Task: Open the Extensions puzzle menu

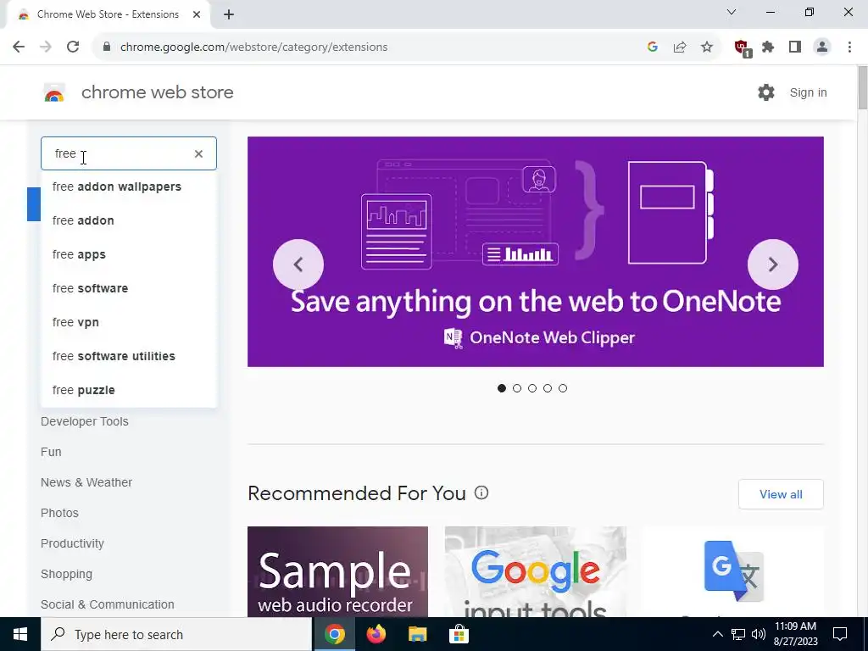Action: 768,47
